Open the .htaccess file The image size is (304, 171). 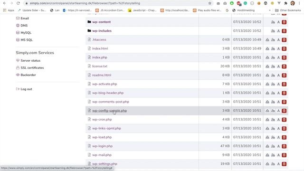click(x=99, y=39)
